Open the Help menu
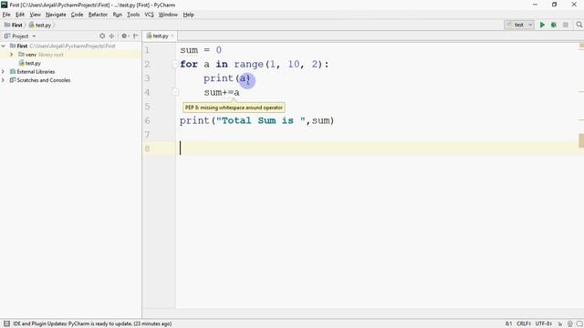Screen dimensions: 584x328 pos(189,15)
